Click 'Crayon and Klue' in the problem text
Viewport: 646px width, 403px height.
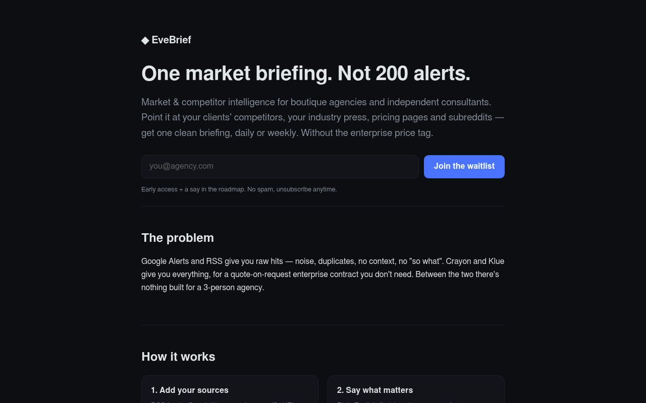tap(475, 261)
